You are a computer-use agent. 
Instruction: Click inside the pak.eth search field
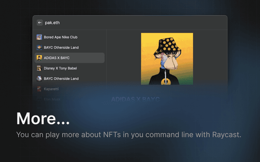(122, 23)
